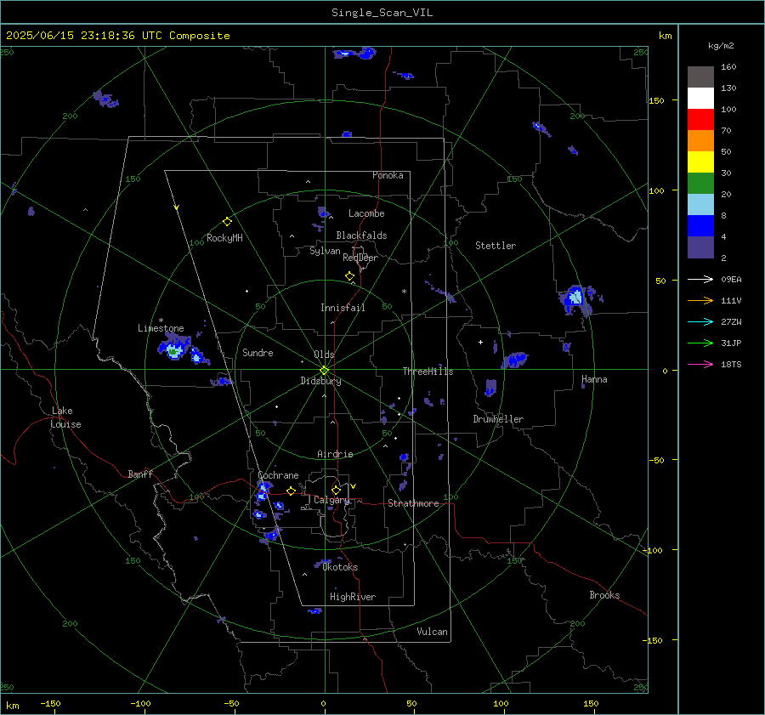
Task: Click the Hanna town label
Action: pos(594,379)
